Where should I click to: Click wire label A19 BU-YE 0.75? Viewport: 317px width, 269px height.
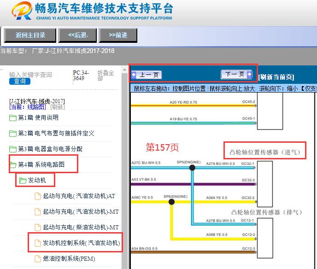[183, 119]
